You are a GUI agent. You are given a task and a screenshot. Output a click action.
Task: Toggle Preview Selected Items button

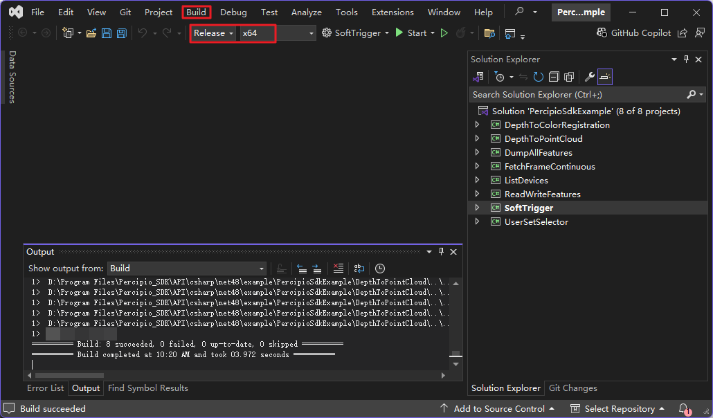pyautogui.click(x=605, y=78)
